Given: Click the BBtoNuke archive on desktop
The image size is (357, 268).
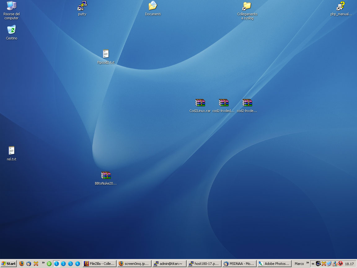Looking at the screenshot, I should tap(106, 176).
